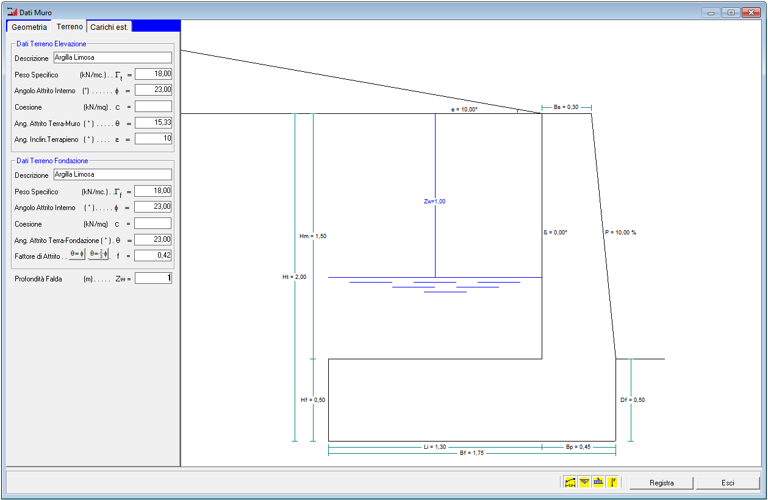Screen dimensions: 768x500
Task: Click the Df = 0,50 dimension label
Action: (633, 400)
